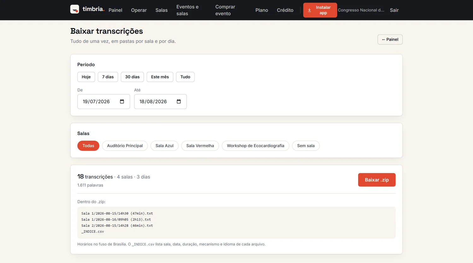Click the timbria brand name
This screenshot has width=473, height=263.
93,9
